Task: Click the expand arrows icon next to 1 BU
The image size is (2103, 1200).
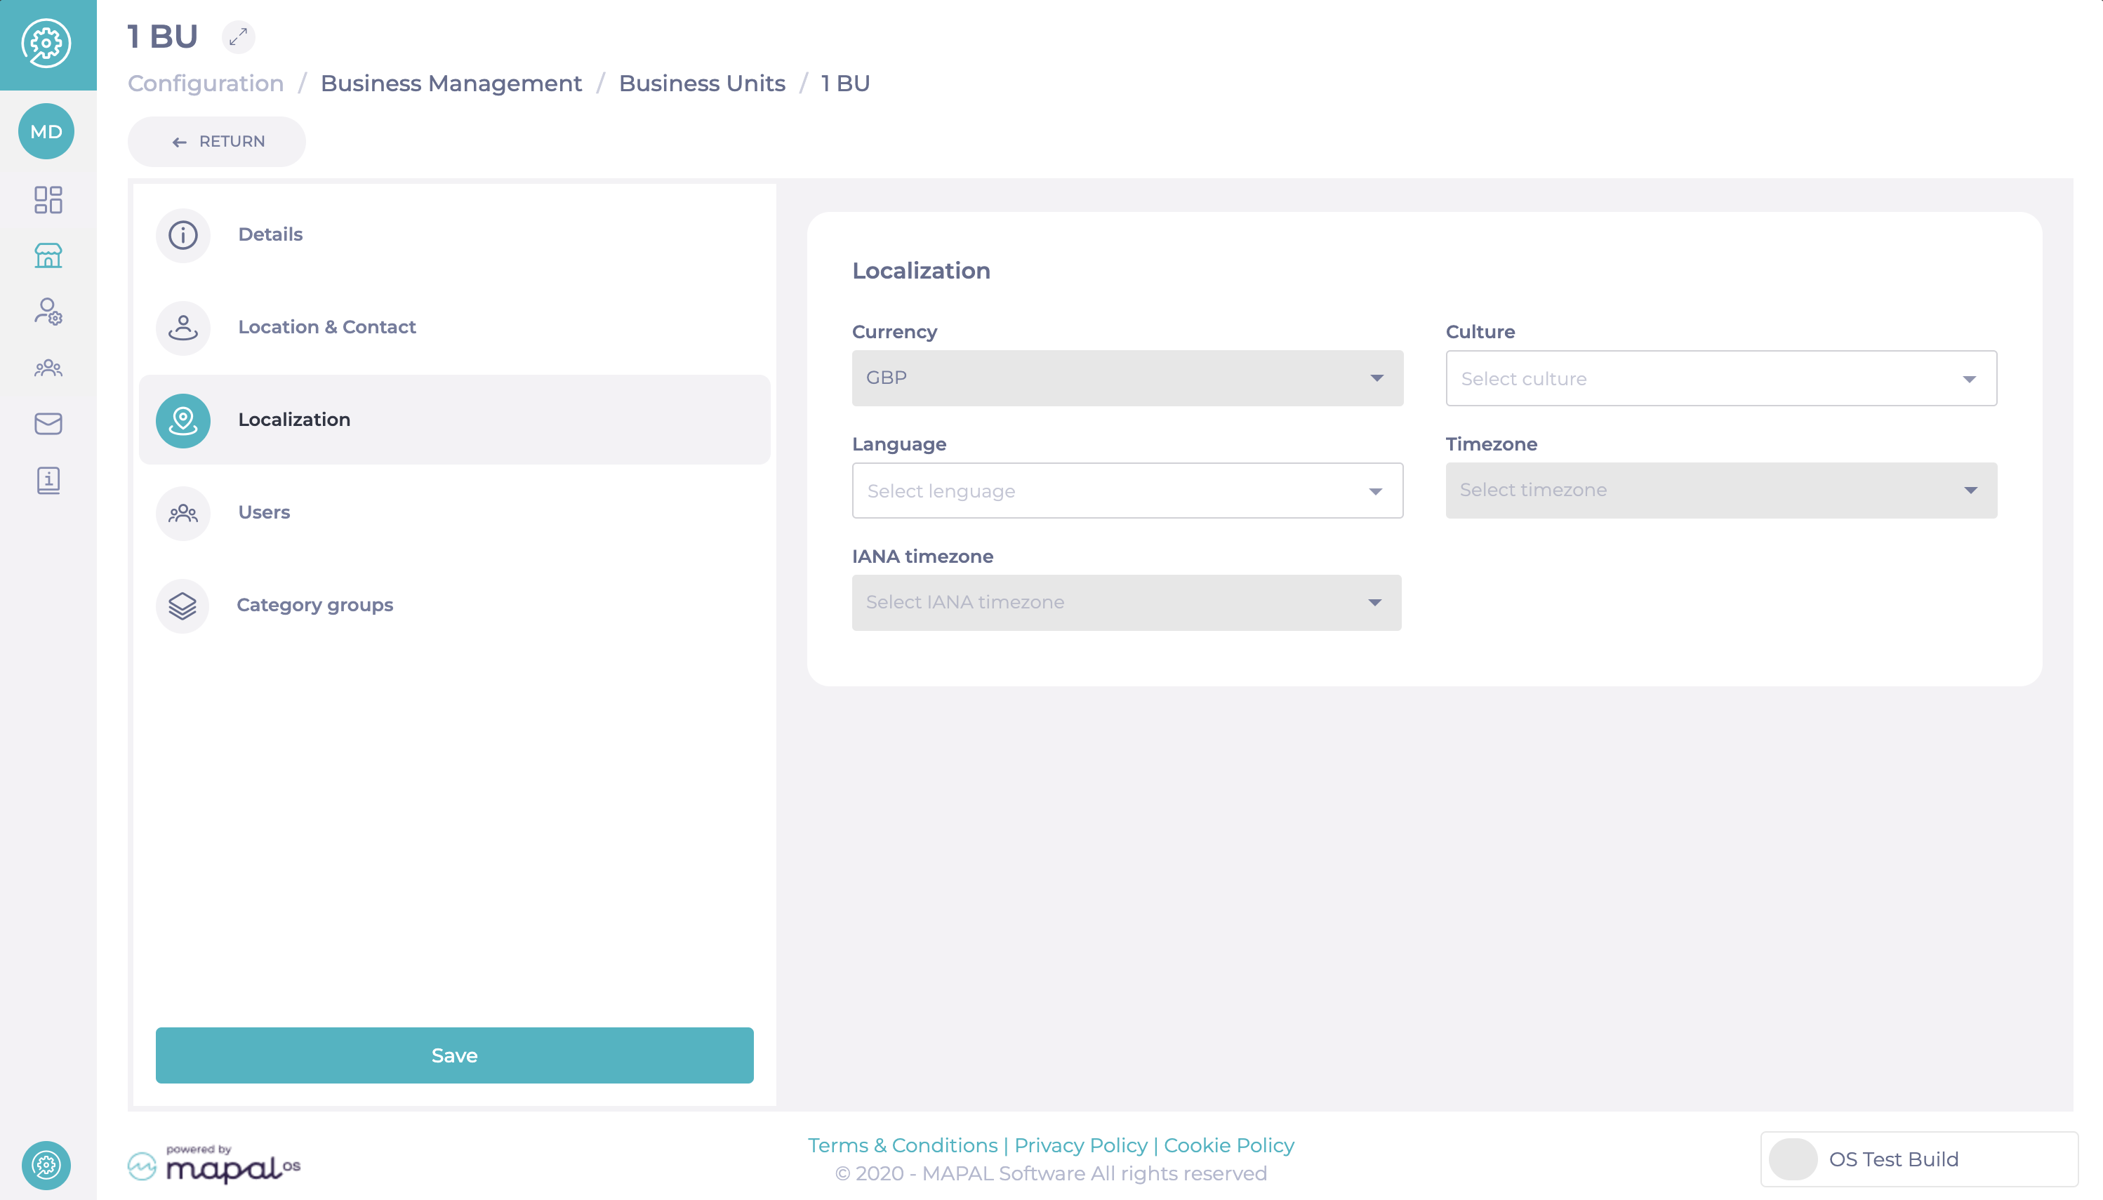Action: (238, 37)
